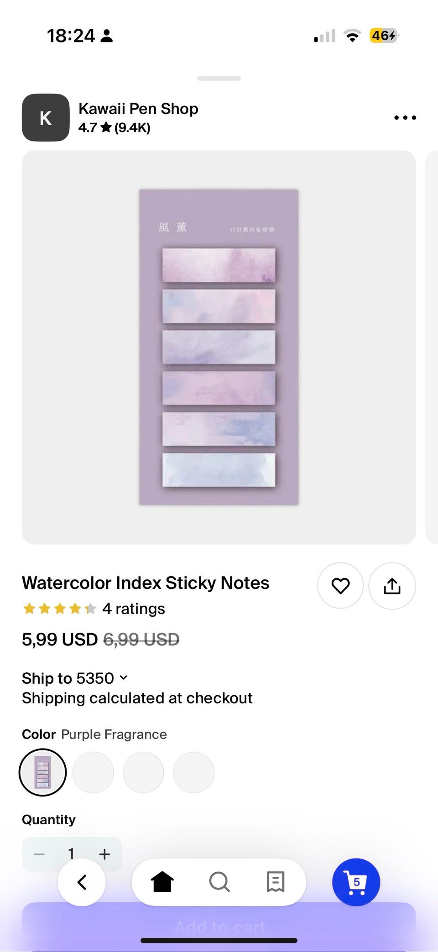Image resolution: width=438 pixels, height=952 pixels.
Task: Tap the sheet drag handle at the top
Action: coord(219,78)
